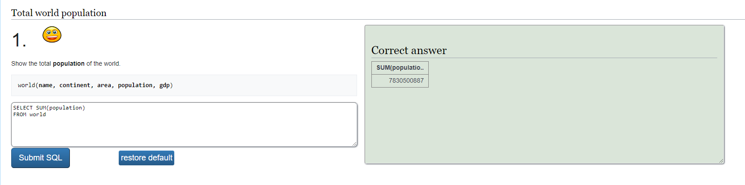Submit the SQL query

[x=40, y=158]
